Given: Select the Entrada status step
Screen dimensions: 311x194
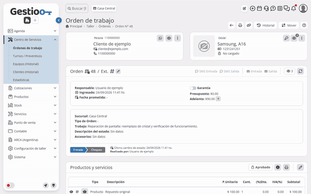Looking at the screenshot, I should [x=78, y=150].
